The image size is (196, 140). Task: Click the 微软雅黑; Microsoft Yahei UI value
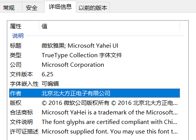click(x=80, y=46)
